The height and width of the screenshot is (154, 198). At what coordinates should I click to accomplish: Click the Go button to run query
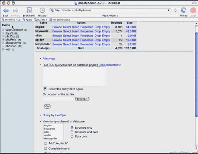click(47, 107)
